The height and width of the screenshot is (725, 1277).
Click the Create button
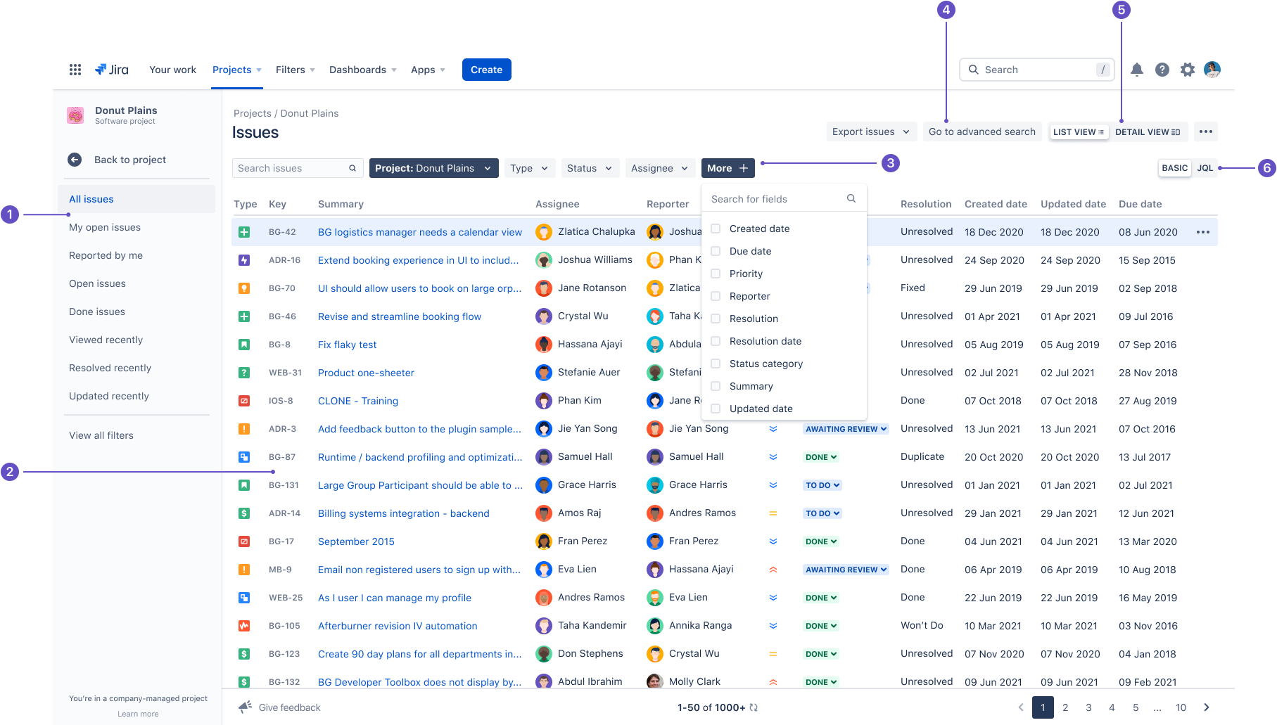pos(487,70)
